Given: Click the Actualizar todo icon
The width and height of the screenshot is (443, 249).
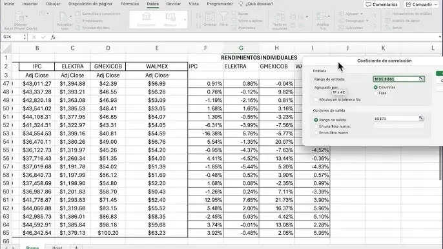Looking at the screenshot, I should 63,17.
